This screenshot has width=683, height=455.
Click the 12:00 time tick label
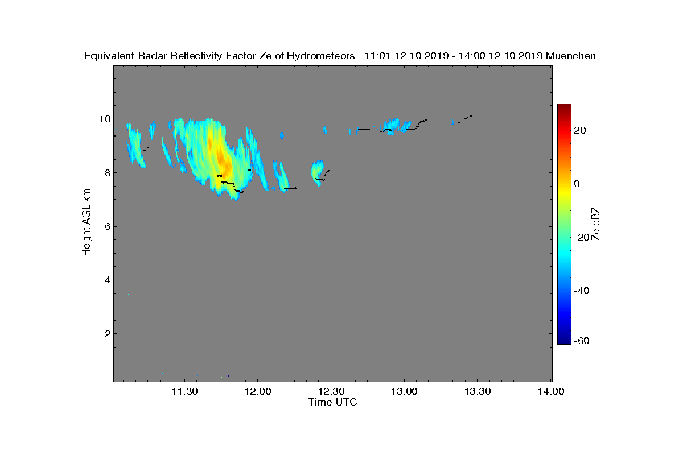[x=258, y=391]
